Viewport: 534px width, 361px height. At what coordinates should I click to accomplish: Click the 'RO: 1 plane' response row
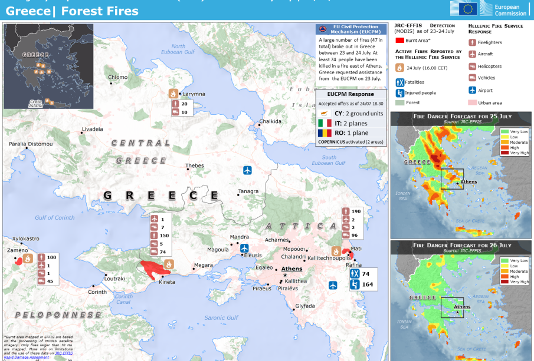[350, 133]
